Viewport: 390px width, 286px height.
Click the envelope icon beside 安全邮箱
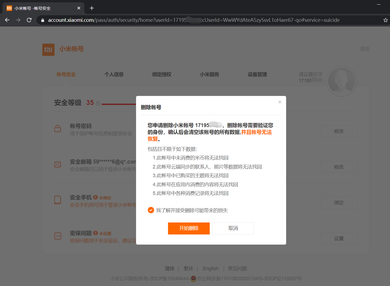click(x=58, y=165)
